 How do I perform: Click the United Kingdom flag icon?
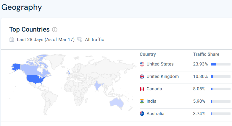click(142, 76)
